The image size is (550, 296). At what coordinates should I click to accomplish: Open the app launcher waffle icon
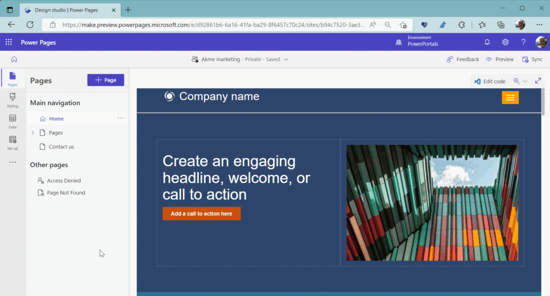tap(9, 42)
